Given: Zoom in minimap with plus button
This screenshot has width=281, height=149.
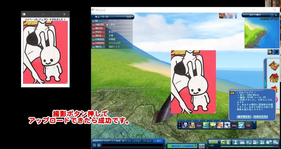Looking at the screenshot, I should coord(277,43).
